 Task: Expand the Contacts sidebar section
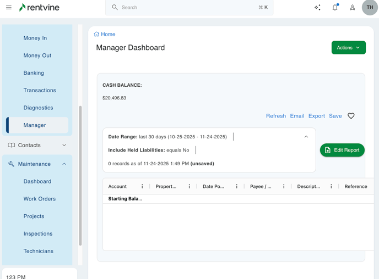pyautogui.click(x=64, y=146)
